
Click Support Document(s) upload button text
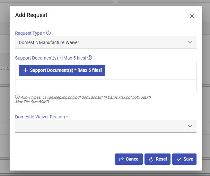[x=66, y=70]
